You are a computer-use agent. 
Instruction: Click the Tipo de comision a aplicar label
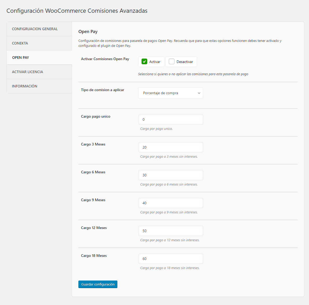pos(103,90)
